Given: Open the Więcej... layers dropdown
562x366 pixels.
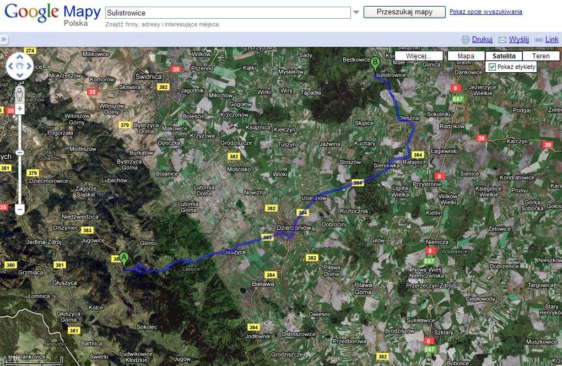Looking at the screenshot, I should tap(419, 56).
